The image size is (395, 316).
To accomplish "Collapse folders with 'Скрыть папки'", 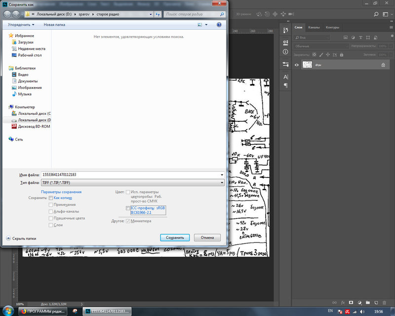I will [21, 238].
